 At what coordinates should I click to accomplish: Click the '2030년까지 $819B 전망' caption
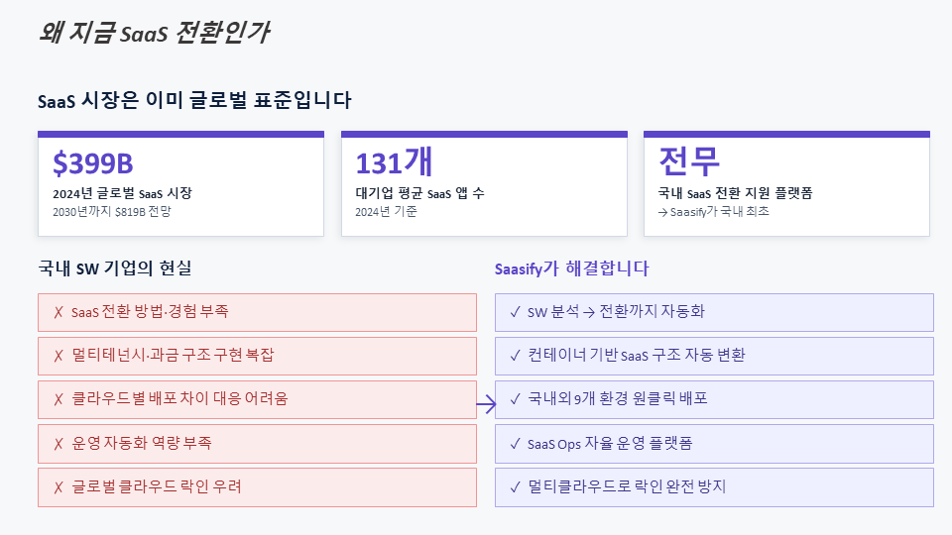coord(118,211)
